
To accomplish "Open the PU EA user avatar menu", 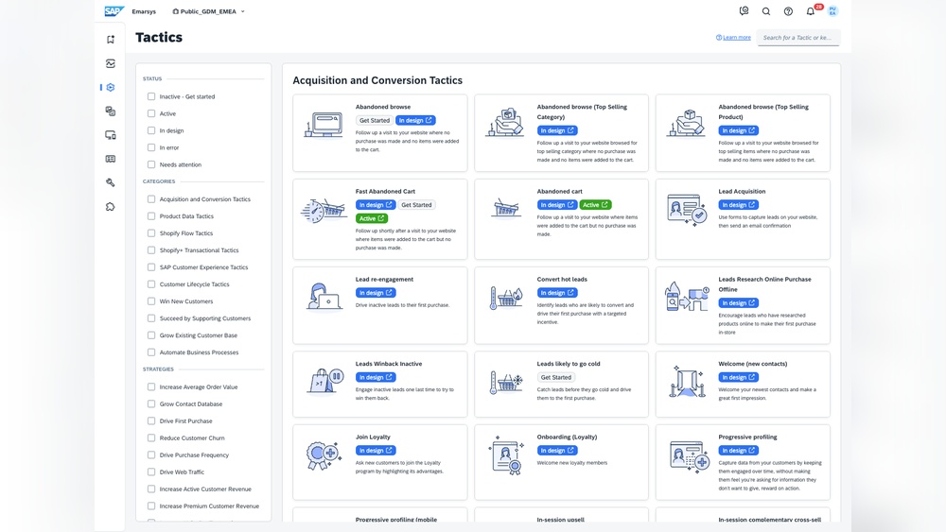I will pyautogui.click(x=832, y=11).
